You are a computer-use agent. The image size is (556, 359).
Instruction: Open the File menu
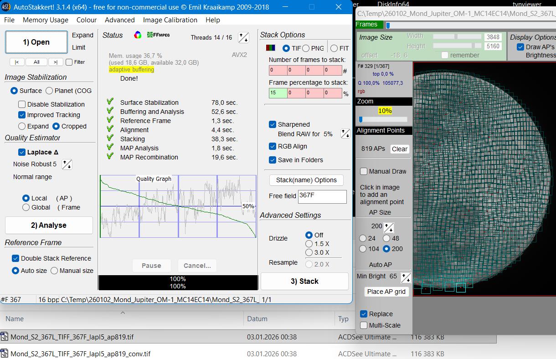tap(9, 20)
